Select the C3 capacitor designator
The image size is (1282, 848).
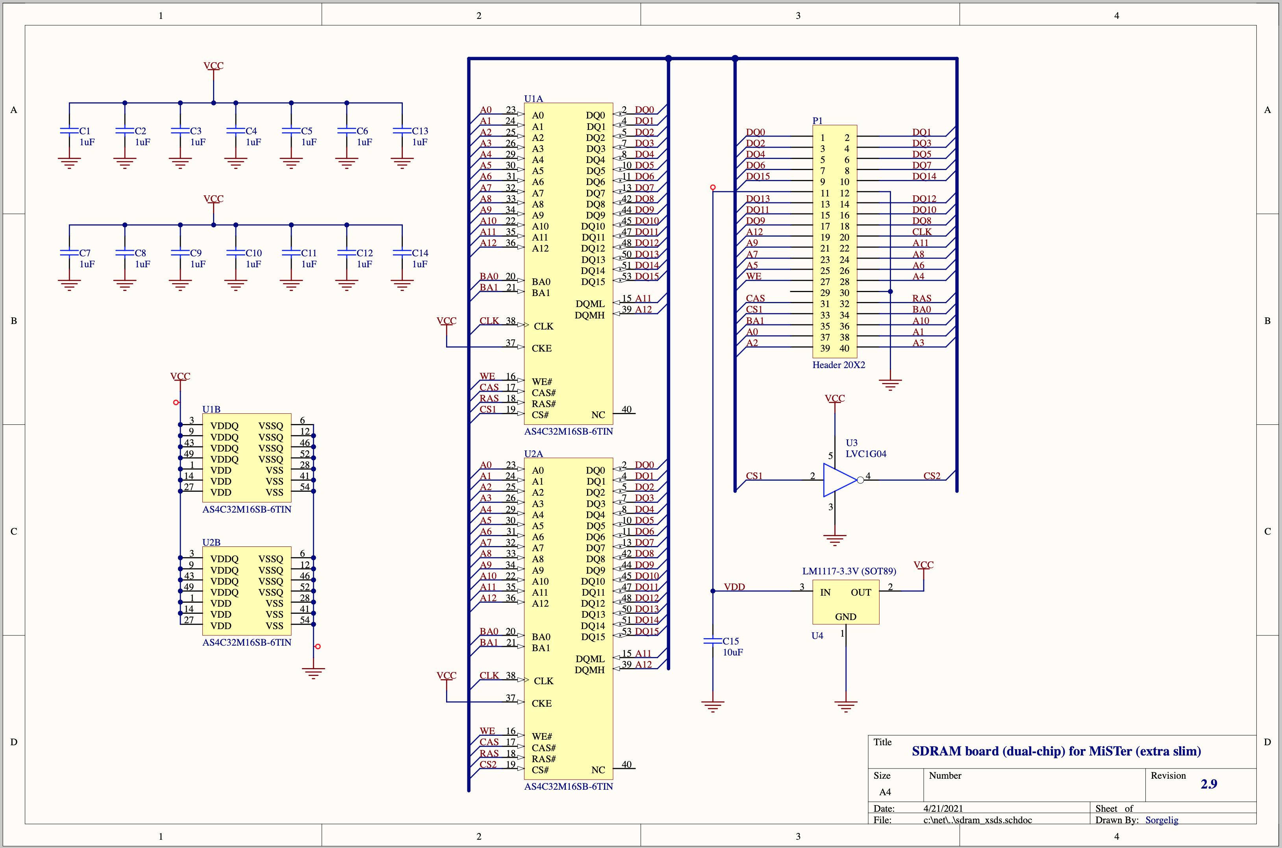pyautogui.click(x=196, y=131)
